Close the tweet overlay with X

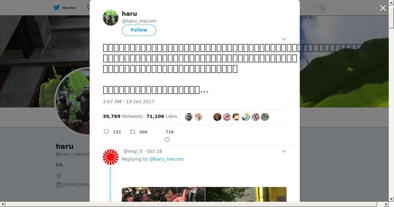pyautogui.click(x=383, y=8)
